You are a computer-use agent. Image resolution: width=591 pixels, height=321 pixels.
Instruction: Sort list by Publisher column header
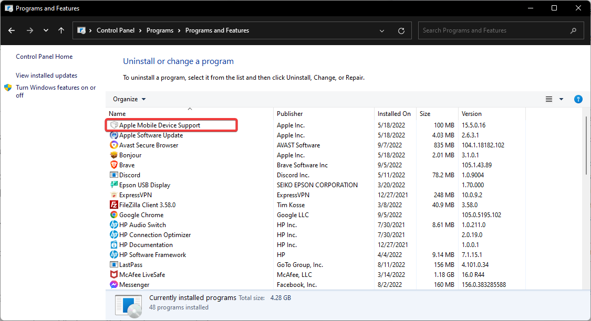(290, 114)
